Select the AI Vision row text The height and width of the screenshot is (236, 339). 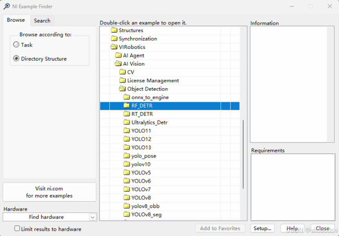pos(134,64)
